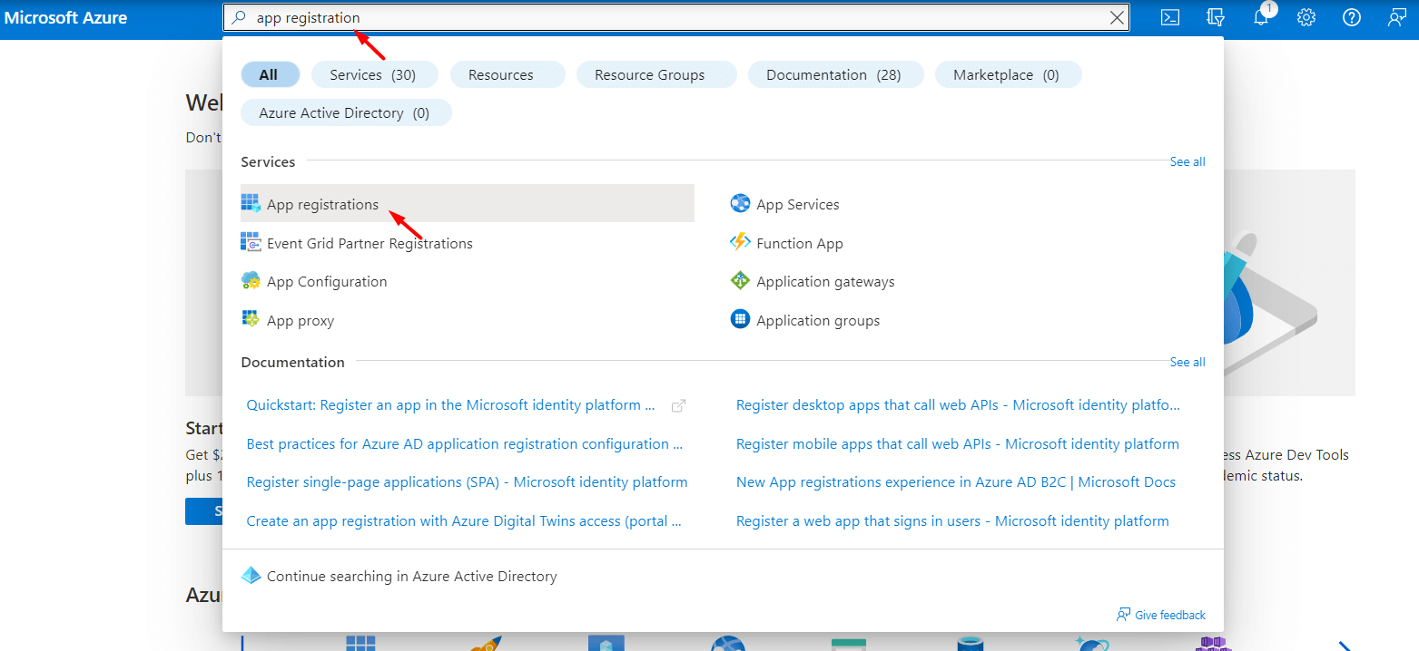Open Quickstart: Register an app documentation
Viewport: 1419px width, 651px height.
click(x=449, y=404)
